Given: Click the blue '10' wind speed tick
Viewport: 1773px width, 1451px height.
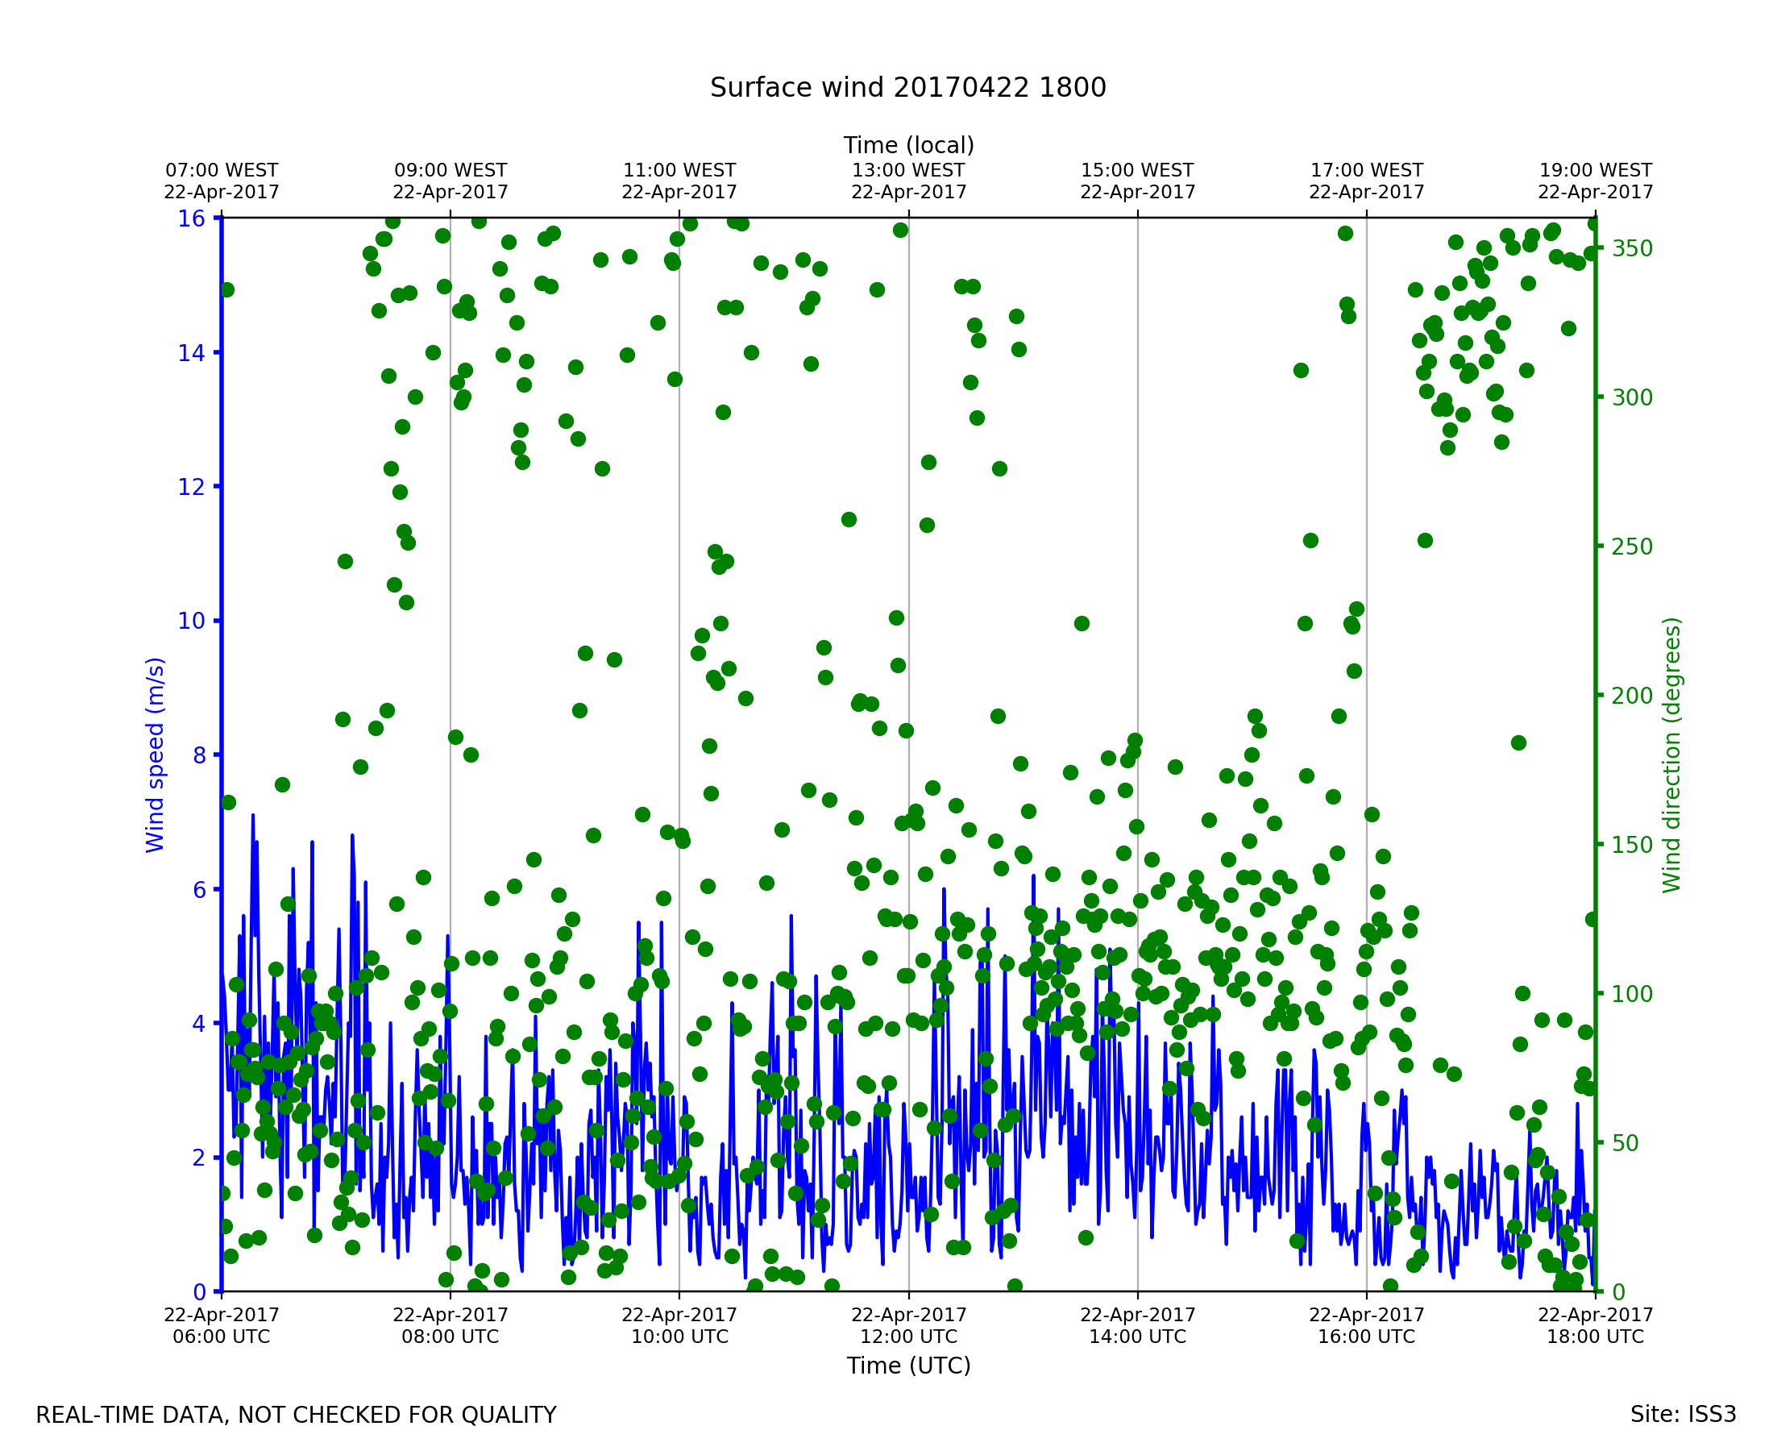Looking at the screenshot, I should point(190,621).
